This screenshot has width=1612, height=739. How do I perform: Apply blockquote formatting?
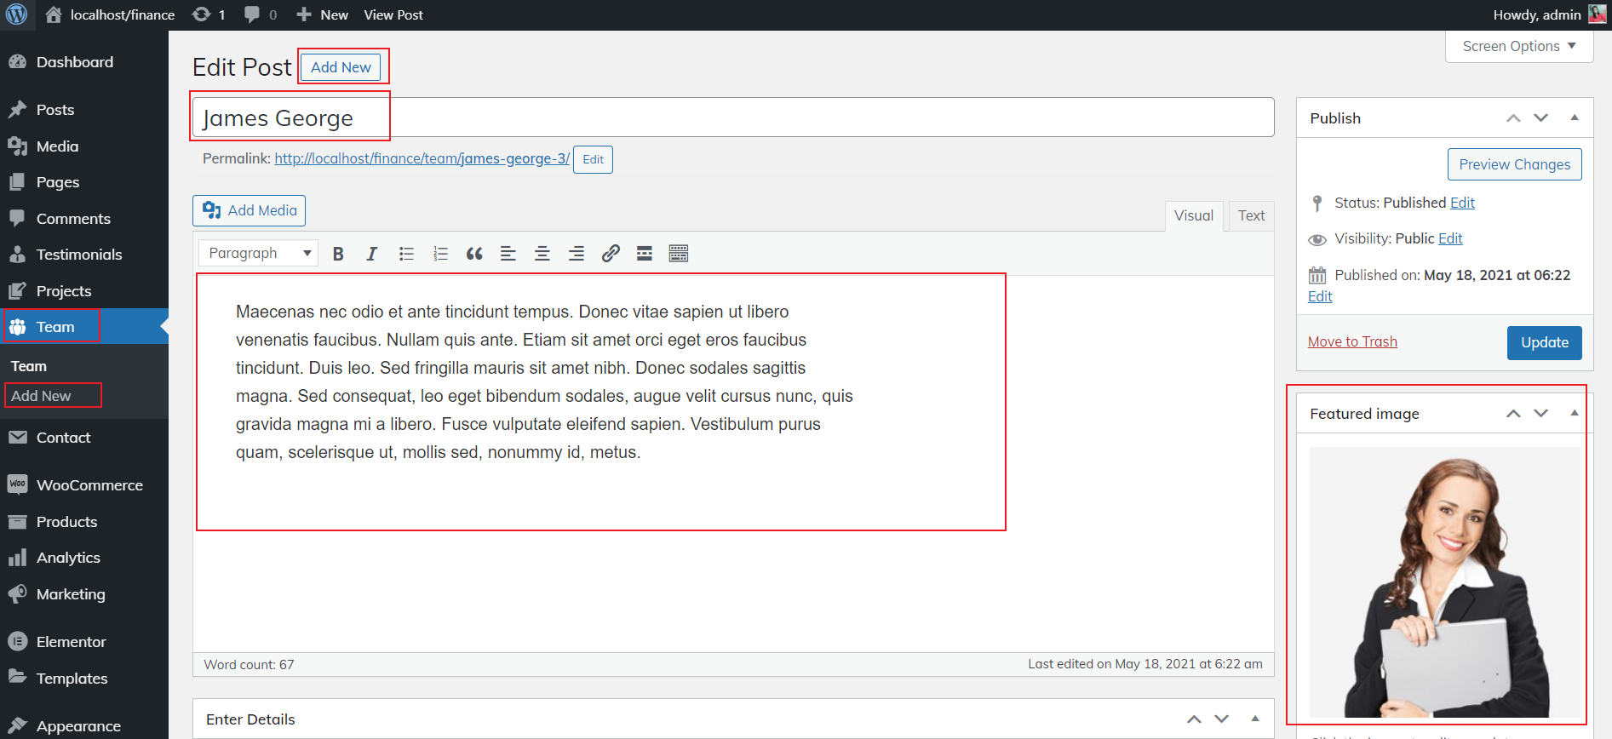click(x=474, y=254)
